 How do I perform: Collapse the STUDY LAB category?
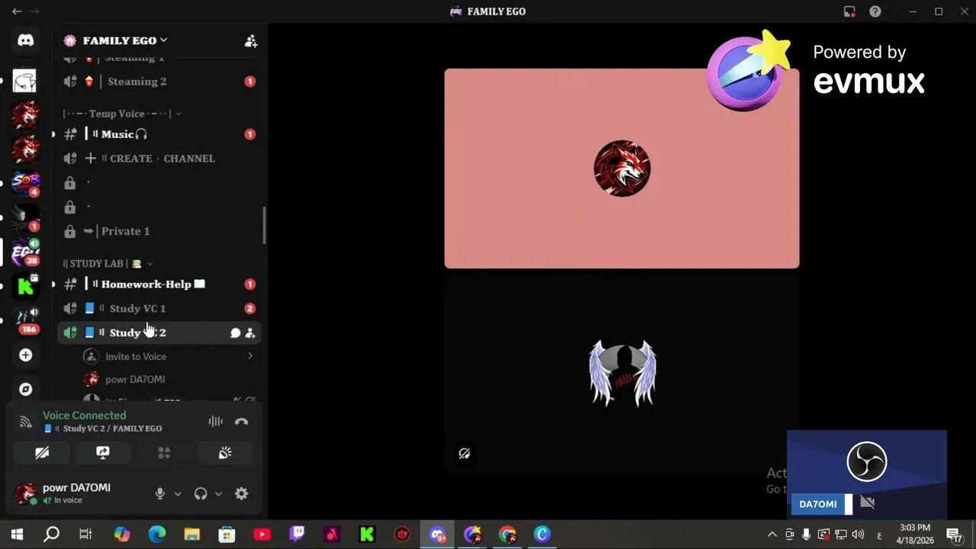coord(108,264)
